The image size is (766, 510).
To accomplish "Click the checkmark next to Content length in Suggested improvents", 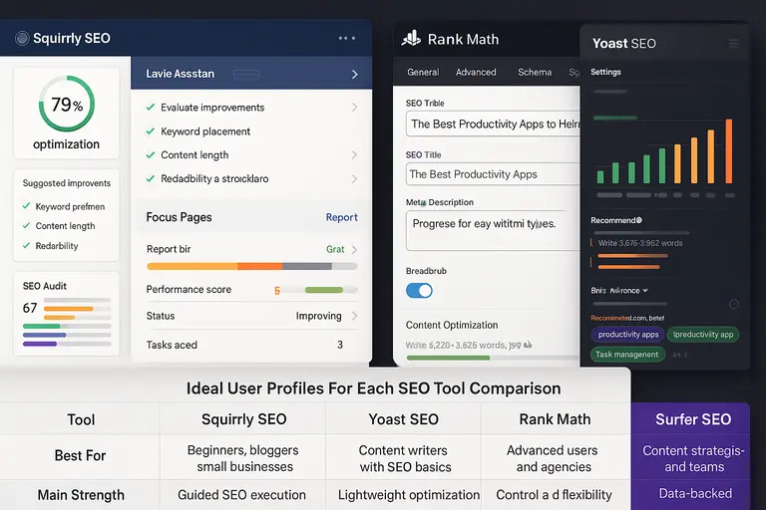I will point(26,225).
